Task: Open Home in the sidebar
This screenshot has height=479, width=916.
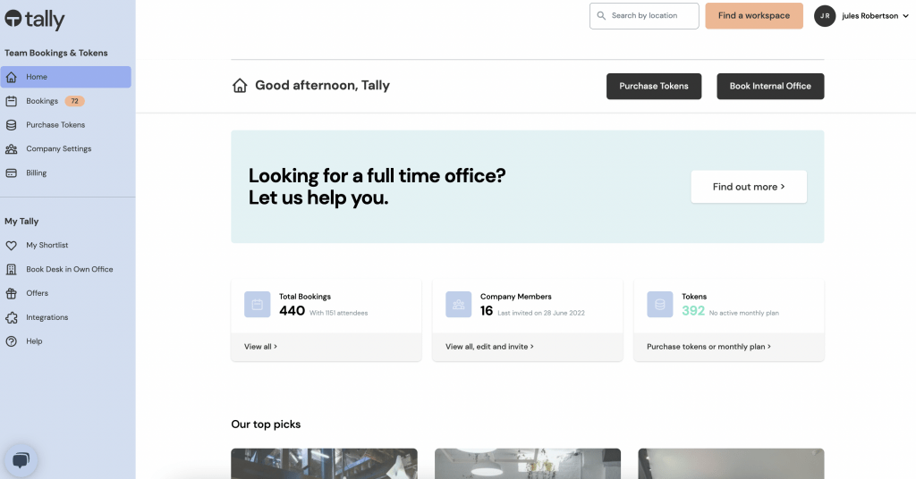Action: [x=66, y=77]
